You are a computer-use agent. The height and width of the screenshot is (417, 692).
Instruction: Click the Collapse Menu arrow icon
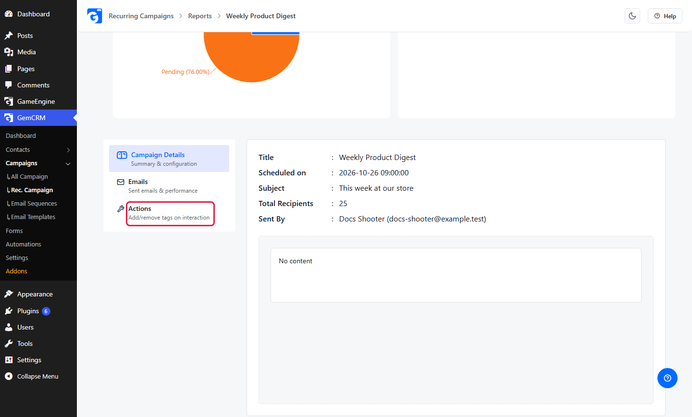(x=9, y=376)
